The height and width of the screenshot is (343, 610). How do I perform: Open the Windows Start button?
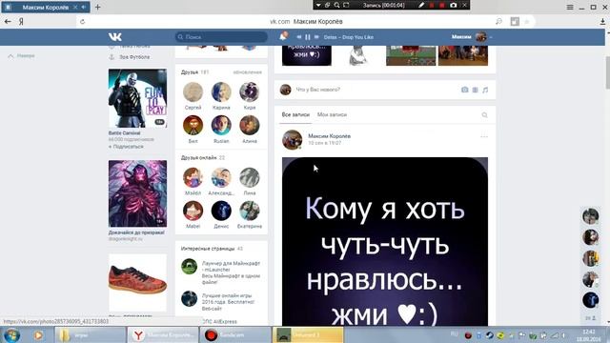coord(11,334)
